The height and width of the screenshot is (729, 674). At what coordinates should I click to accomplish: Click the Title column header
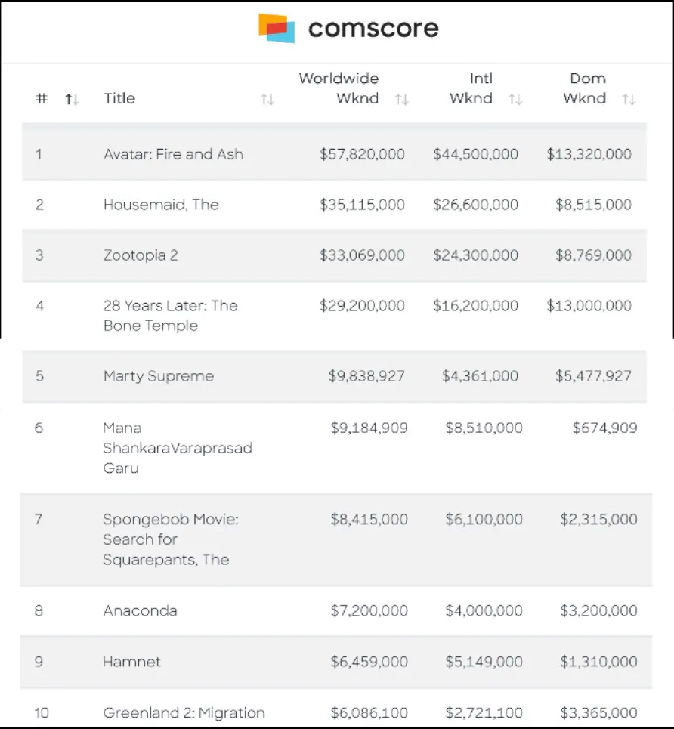click(x=119, y=98)
